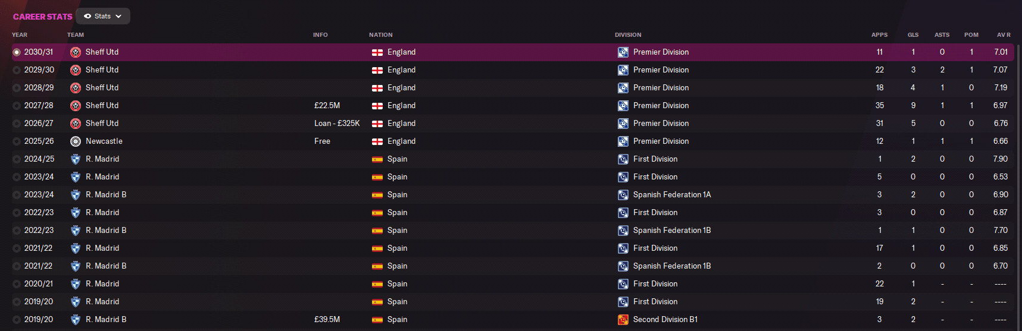Viewport: 1022px width, 331px height.
Task: Open the Stats view dropdown
Action: point(103,17)
